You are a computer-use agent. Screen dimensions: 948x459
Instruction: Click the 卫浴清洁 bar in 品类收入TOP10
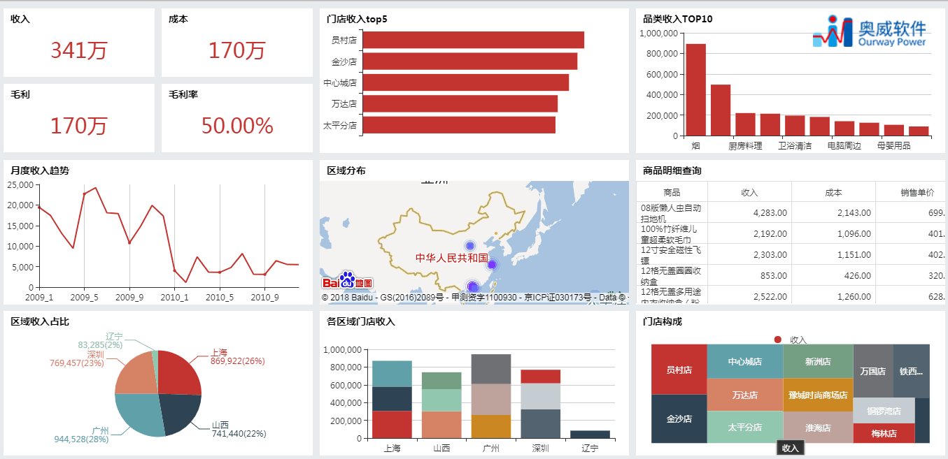[x=795, y=126]
